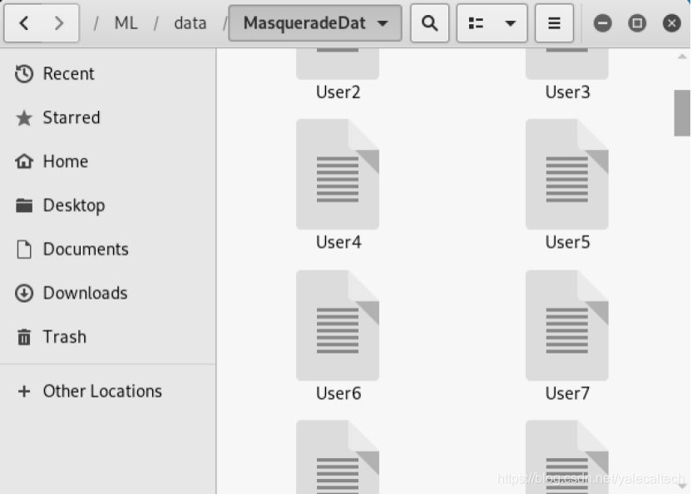692x494 pixels.
Task: Select the User7 file icon
Action: tap(567, 325)
